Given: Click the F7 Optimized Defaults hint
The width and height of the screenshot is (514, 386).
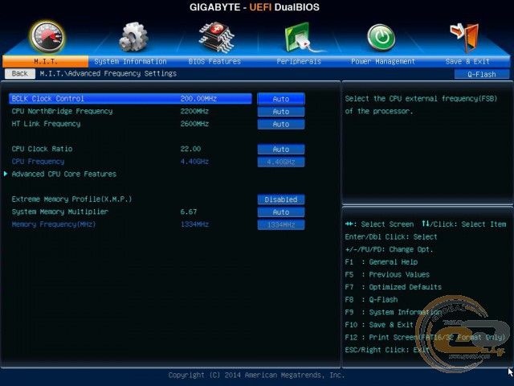Looking at the screenshot, I should (x=394, y=287).
